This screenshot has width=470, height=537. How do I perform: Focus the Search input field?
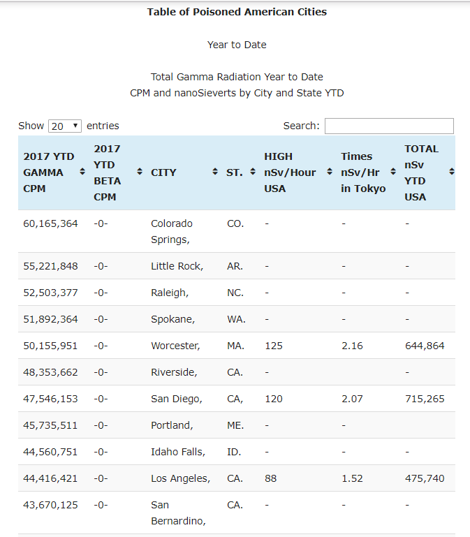(388, 126)
